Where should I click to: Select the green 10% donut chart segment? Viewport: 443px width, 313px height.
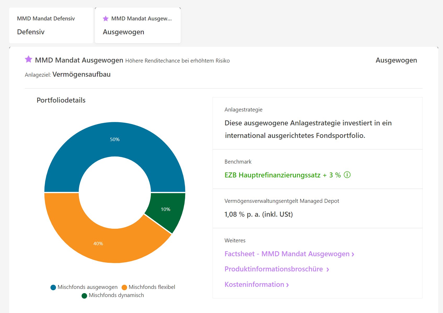[x=165, y=209]
